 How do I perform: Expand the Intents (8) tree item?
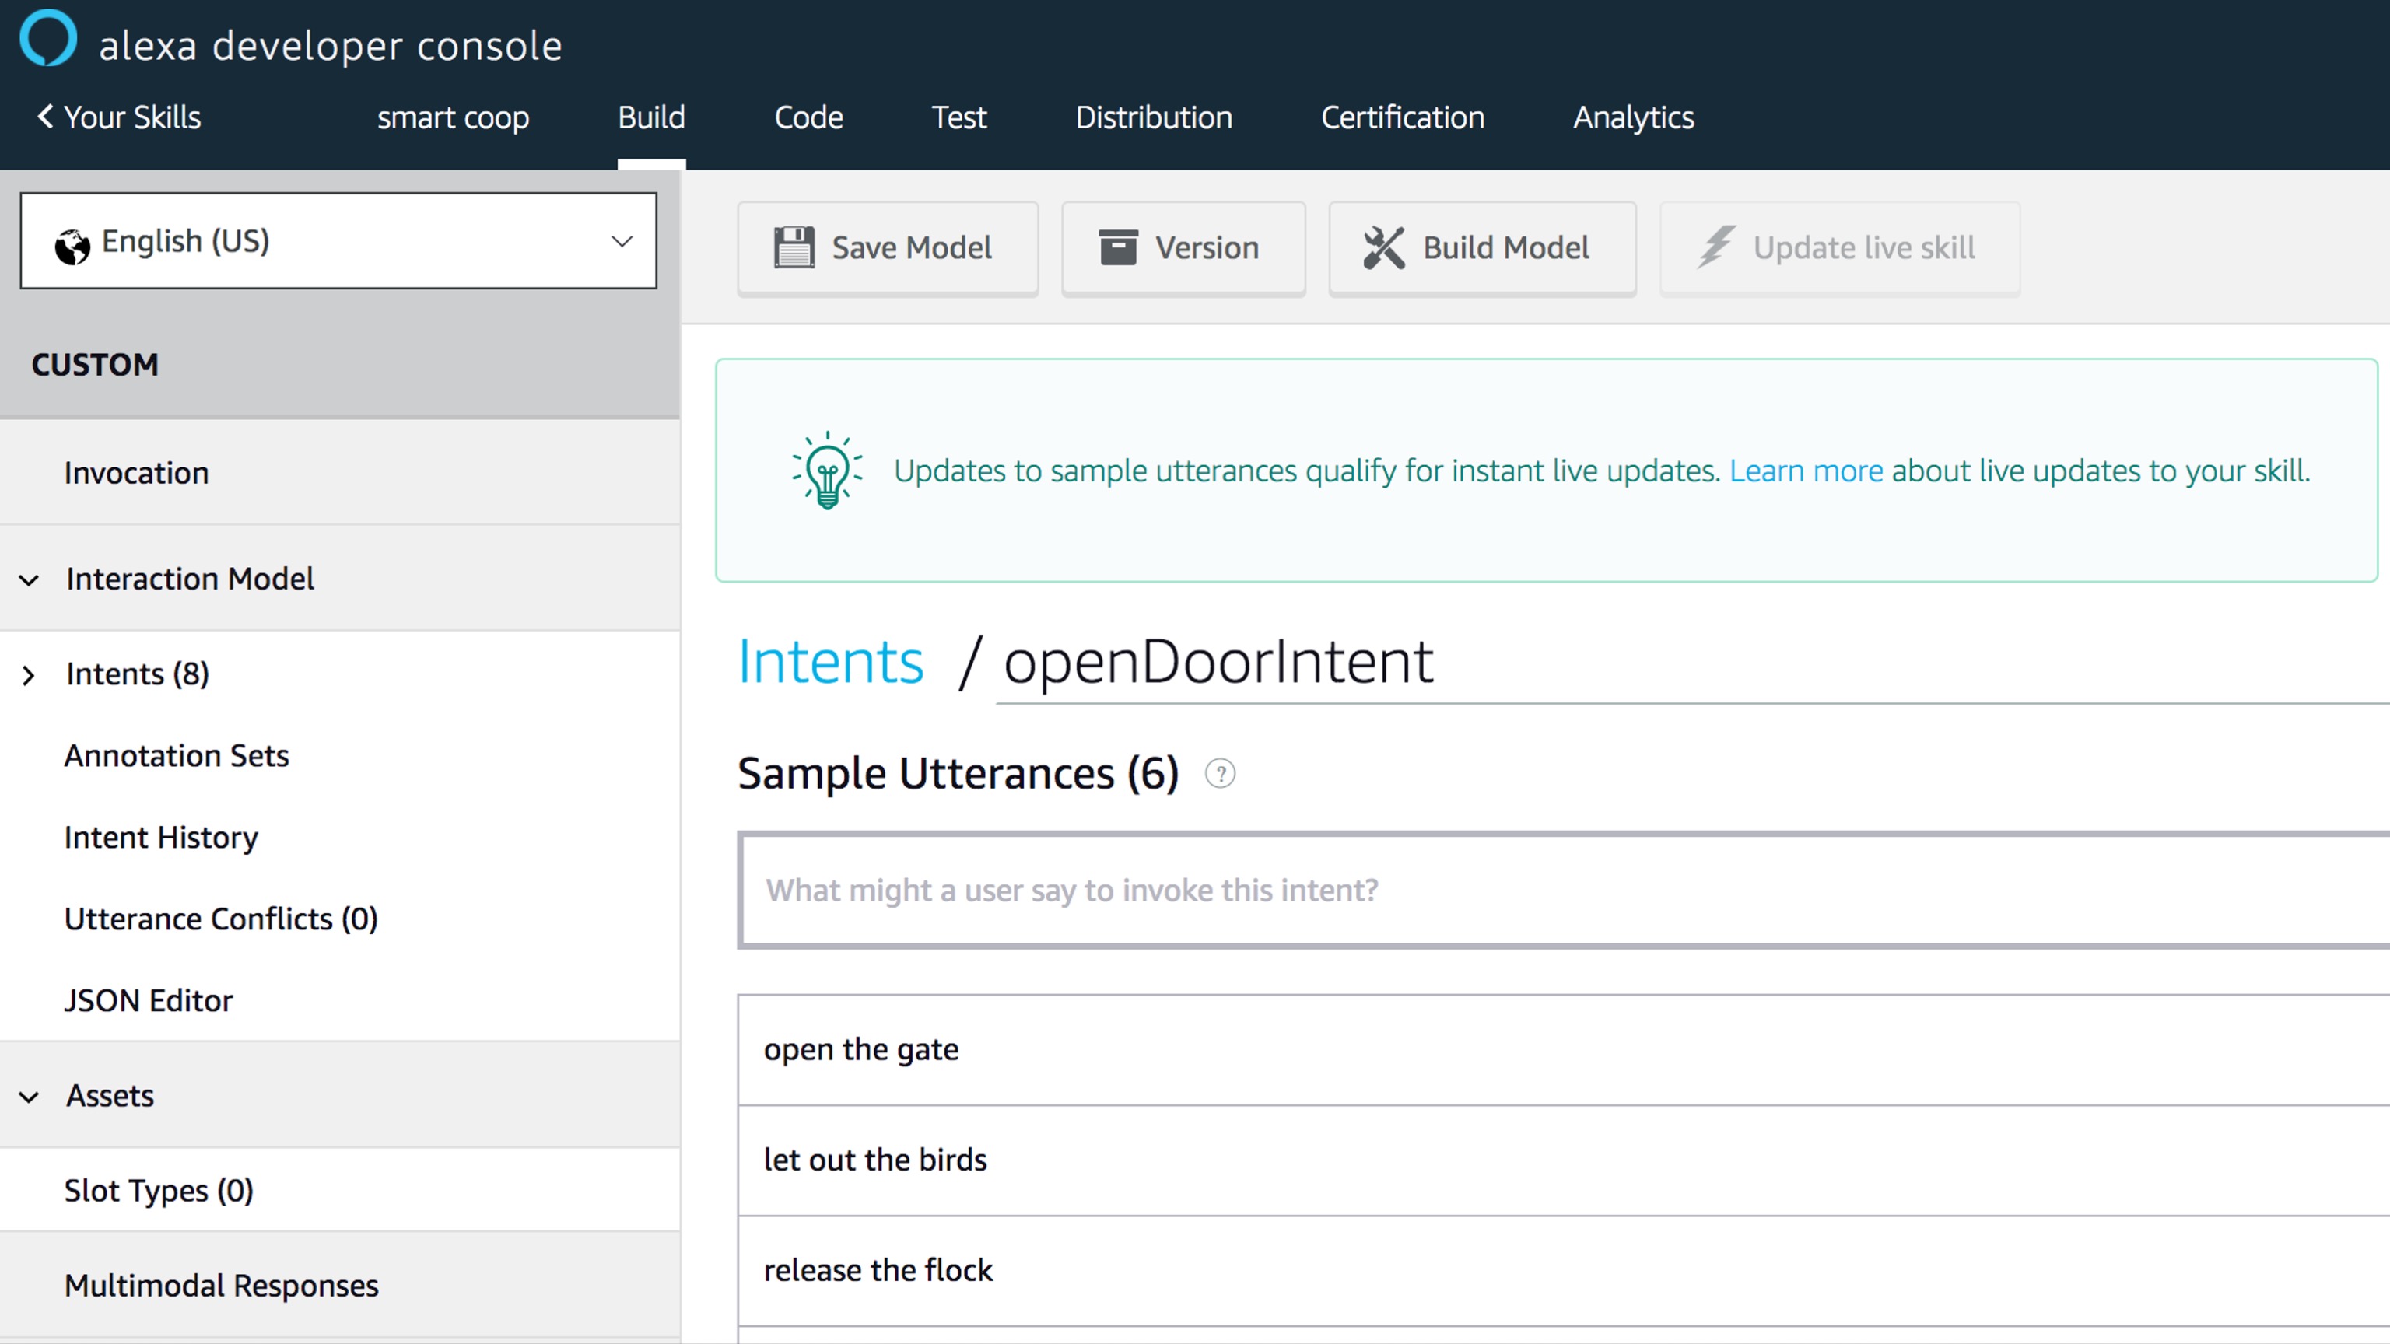pos(29,674)
